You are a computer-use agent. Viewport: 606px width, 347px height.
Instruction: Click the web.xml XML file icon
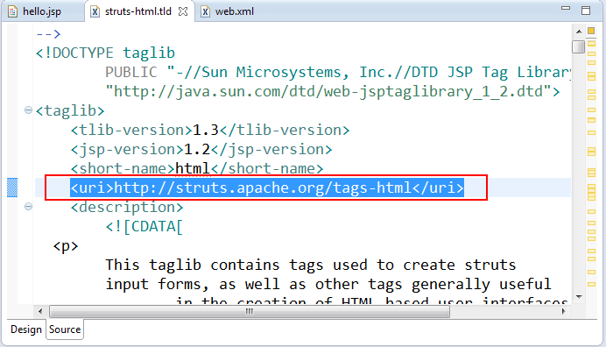(x=206, y=11)
